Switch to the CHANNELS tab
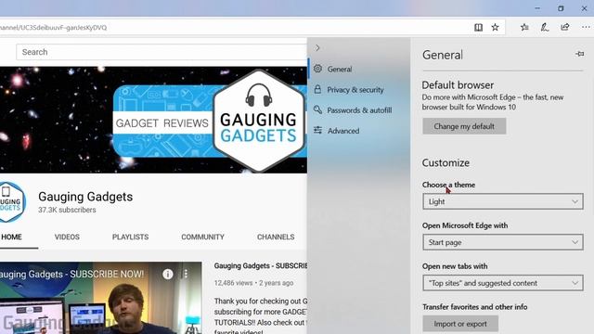The image size is (594, 334). click(276, 238)
